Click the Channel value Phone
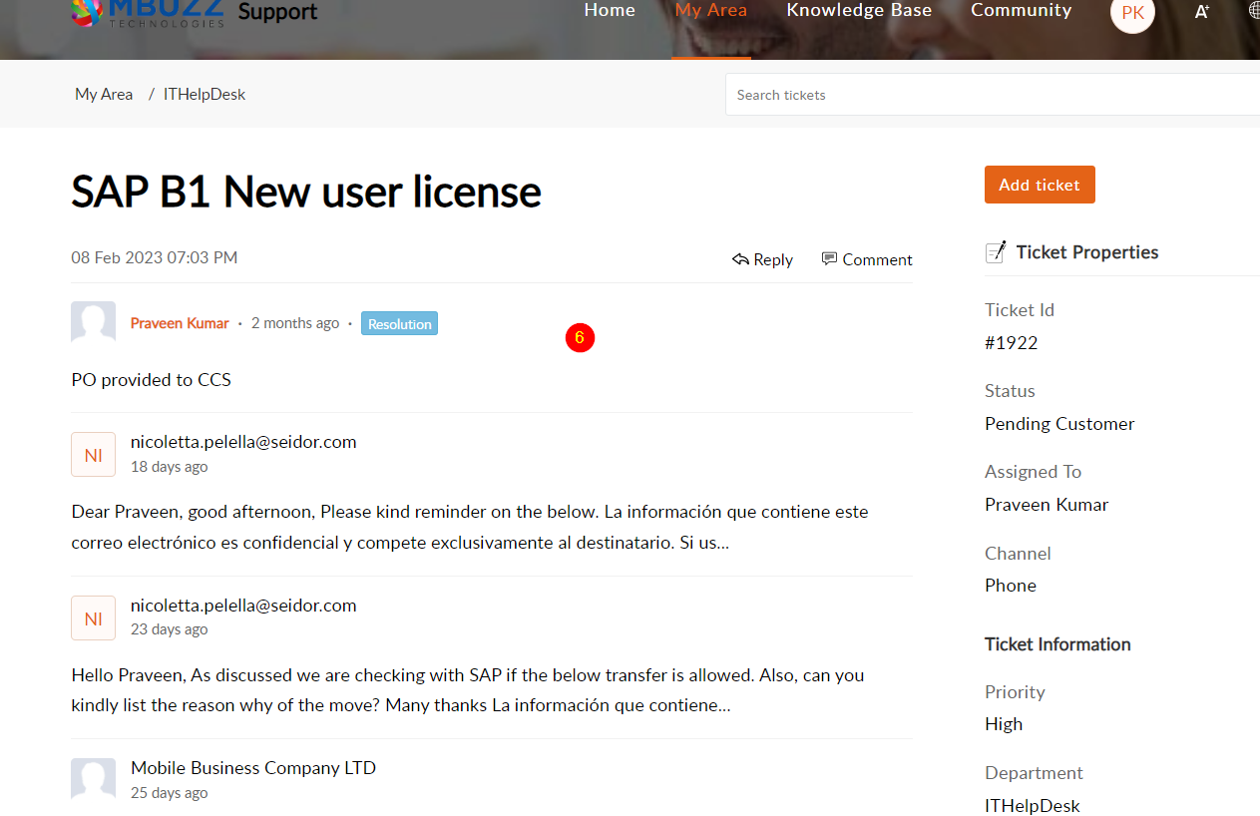Screen dimensions: 1260x816 (1011, 586)
